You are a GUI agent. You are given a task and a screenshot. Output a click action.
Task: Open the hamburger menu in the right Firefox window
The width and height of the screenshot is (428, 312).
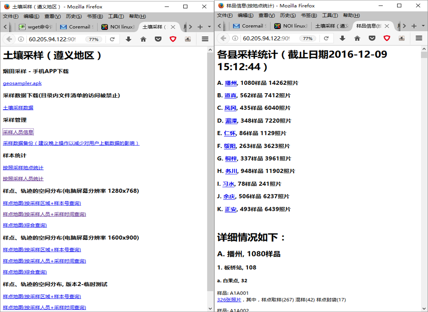click(418, 39)
